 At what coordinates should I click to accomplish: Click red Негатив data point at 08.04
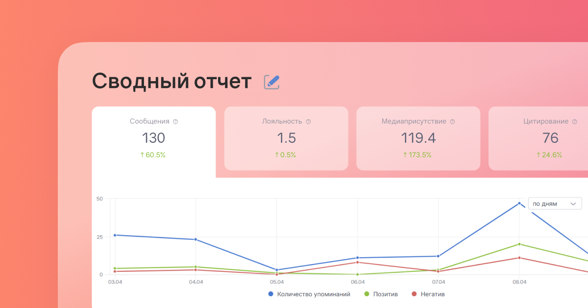coord(519,258)
